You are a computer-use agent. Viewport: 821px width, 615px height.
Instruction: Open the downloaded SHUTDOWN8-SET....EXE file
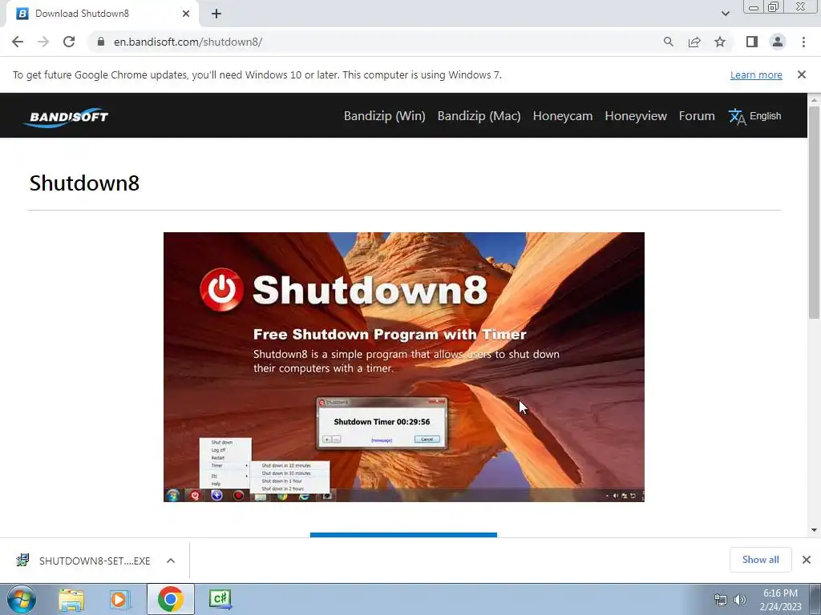95,561
